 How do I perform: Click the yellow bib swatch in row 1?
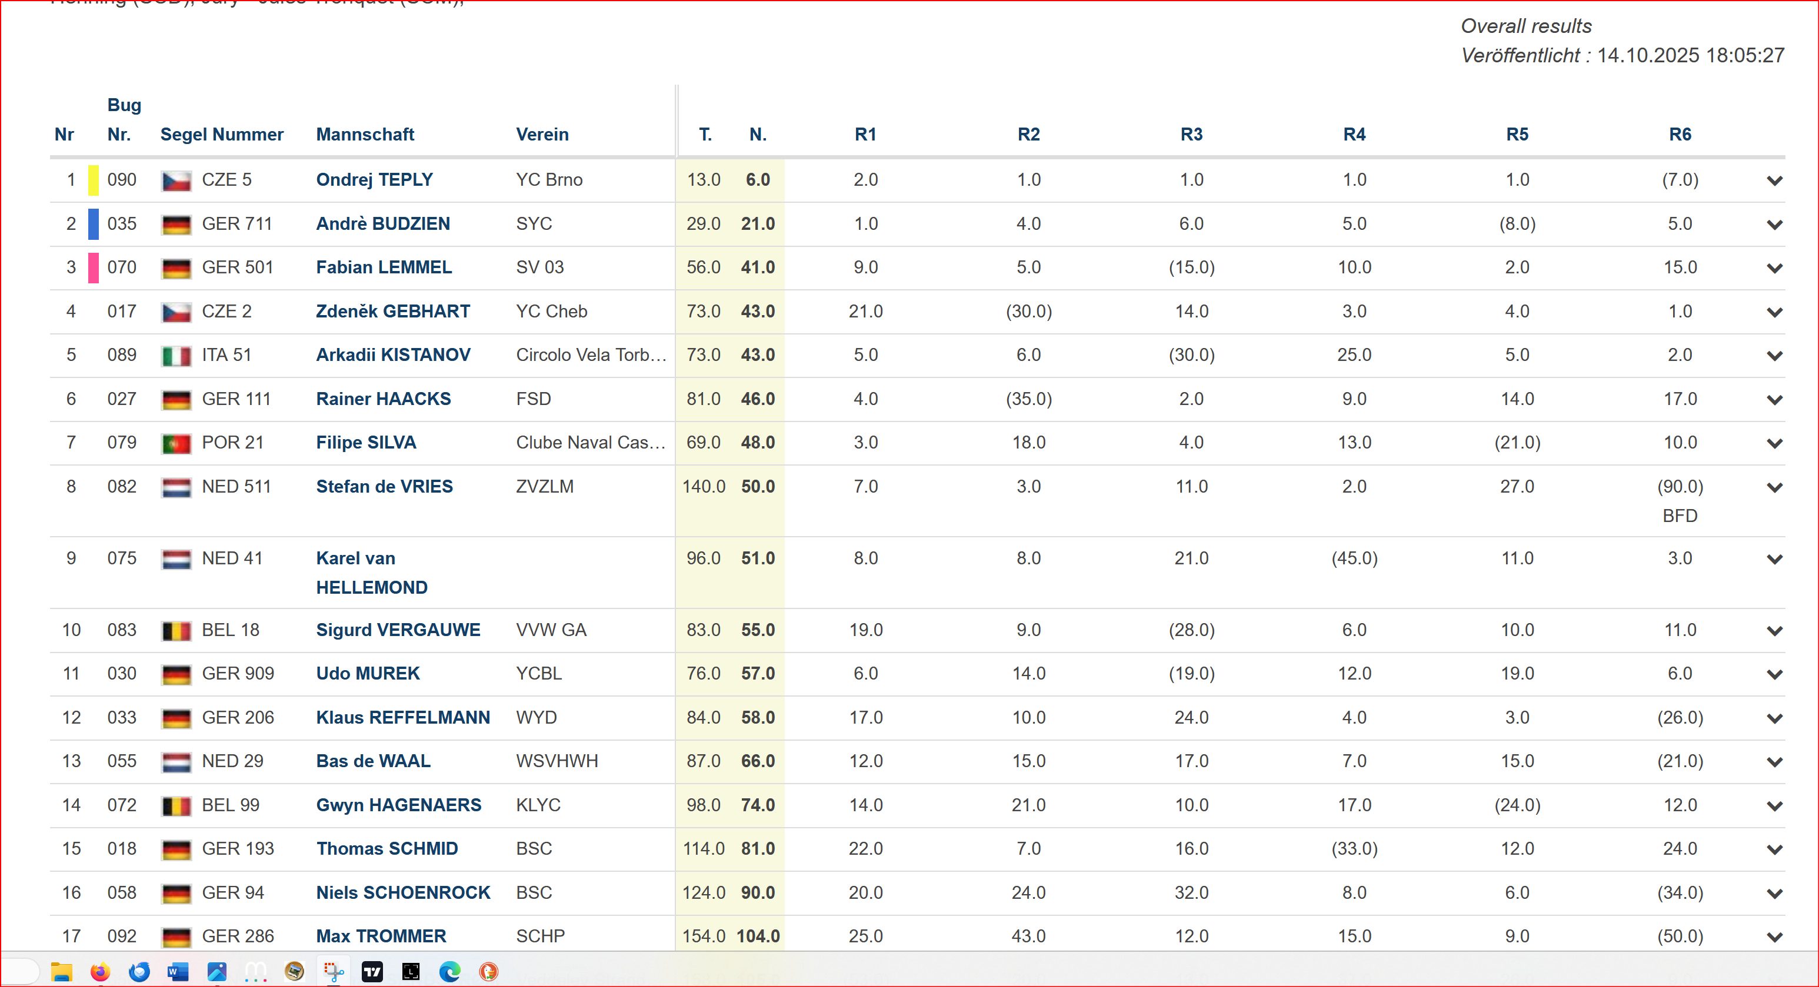(93, 180)
